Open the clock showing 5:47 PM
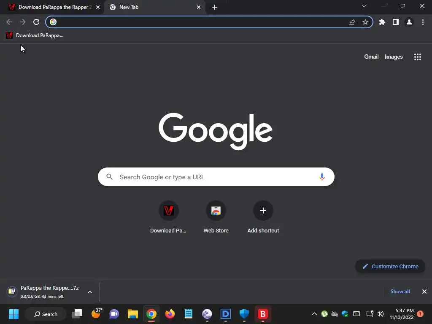Viewport: 432px width, 324px height. click(x=402, y=314)
